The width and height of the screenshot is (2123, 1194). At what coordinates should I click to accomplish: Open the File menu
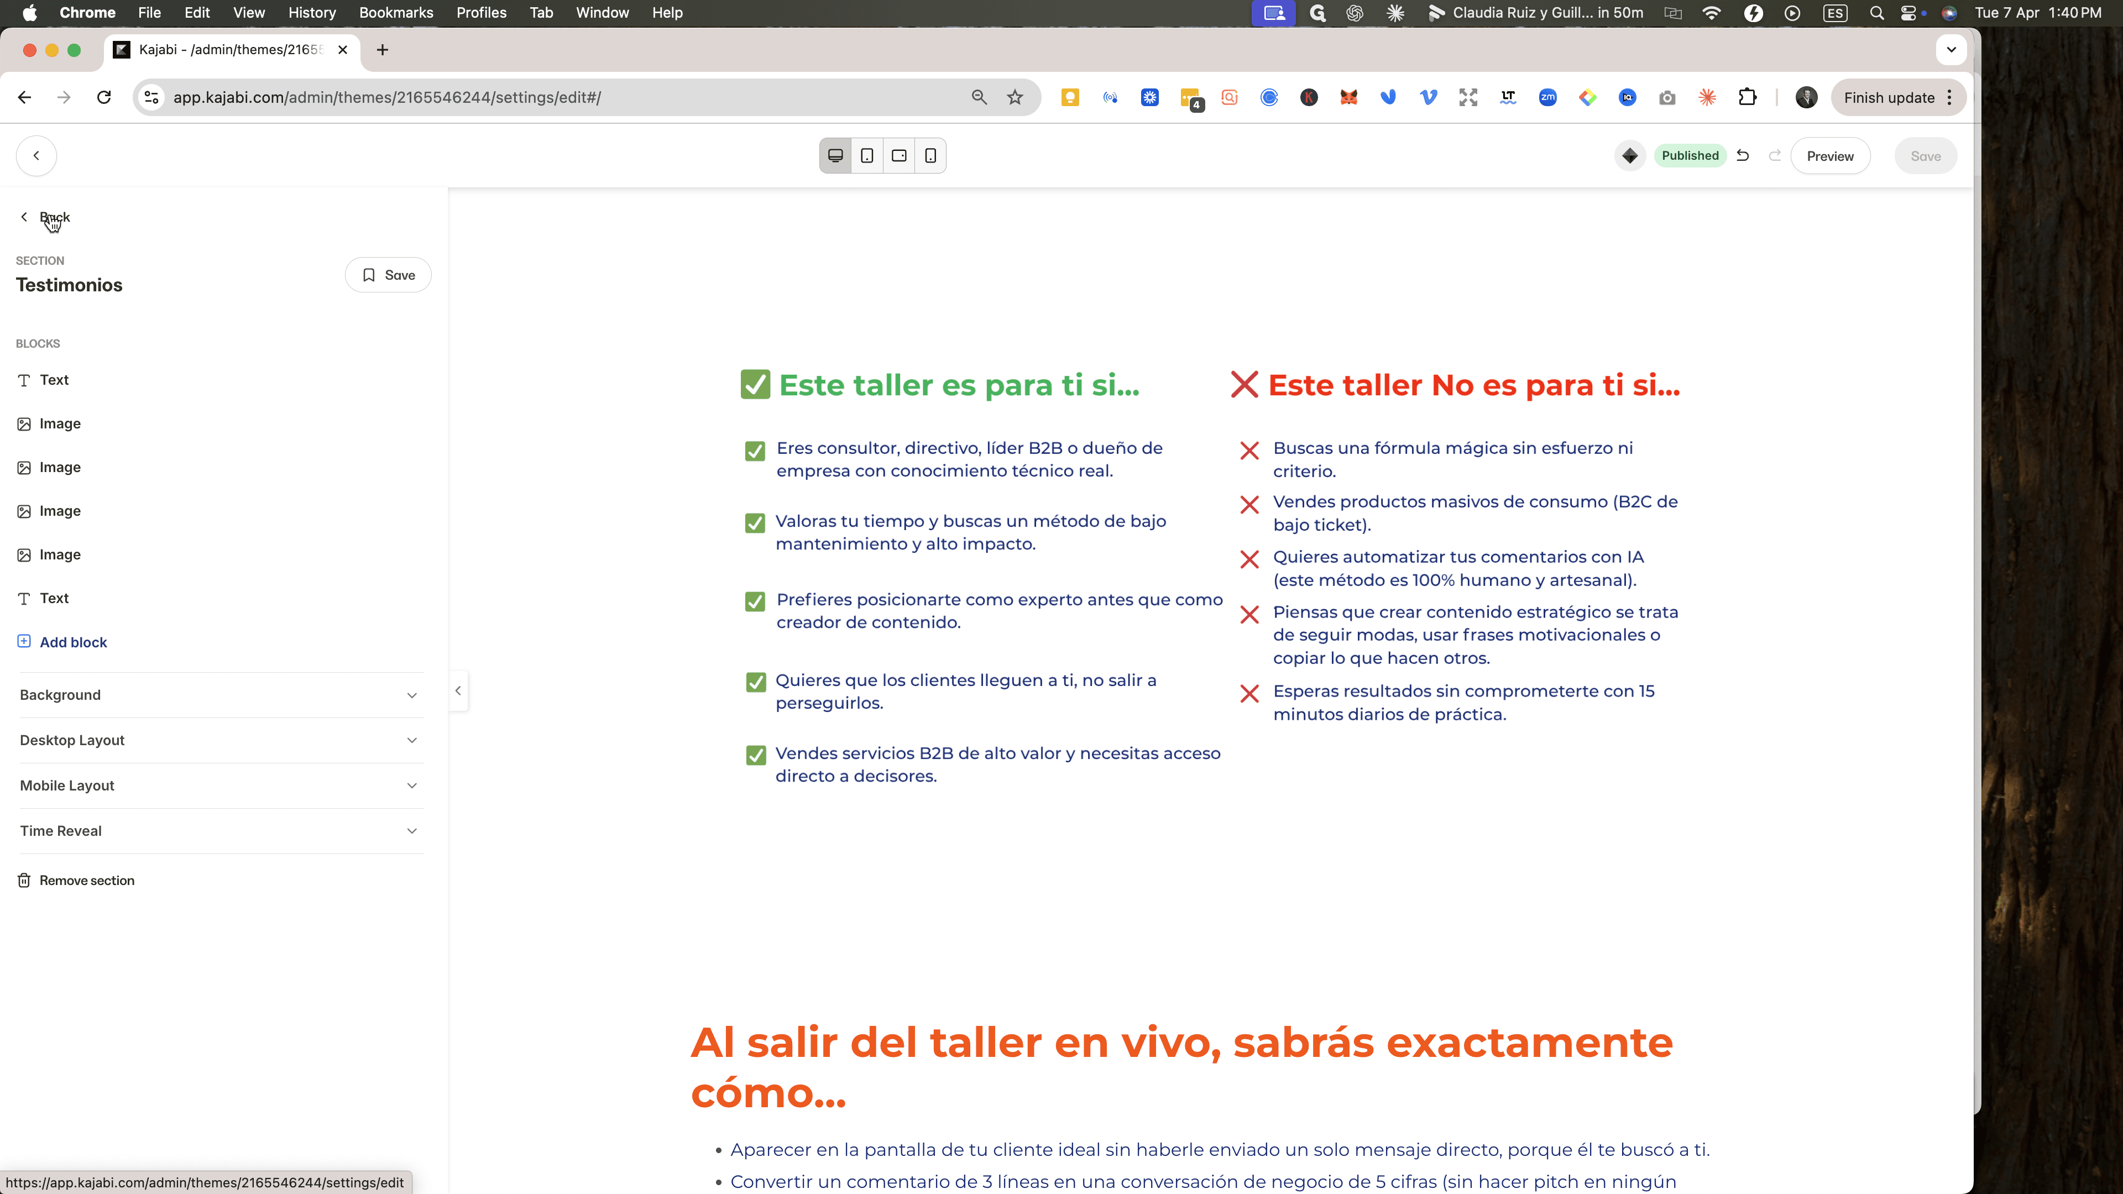point(149,12)
